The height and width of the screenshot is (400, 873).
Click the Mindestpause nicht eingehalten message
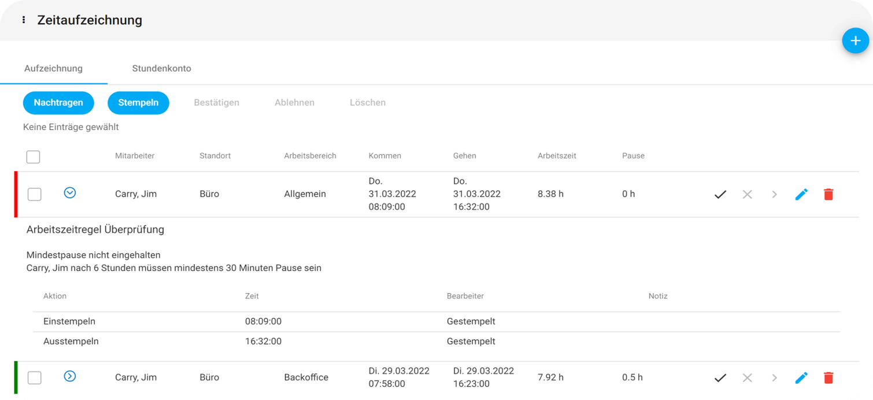click(x=94, y=255)
